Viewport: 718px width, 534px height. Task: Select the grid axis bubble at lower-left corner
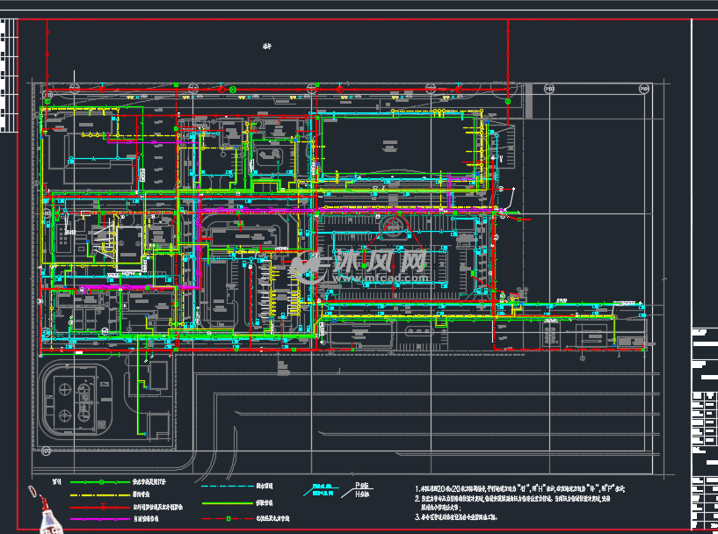click(x=45, y=451)
